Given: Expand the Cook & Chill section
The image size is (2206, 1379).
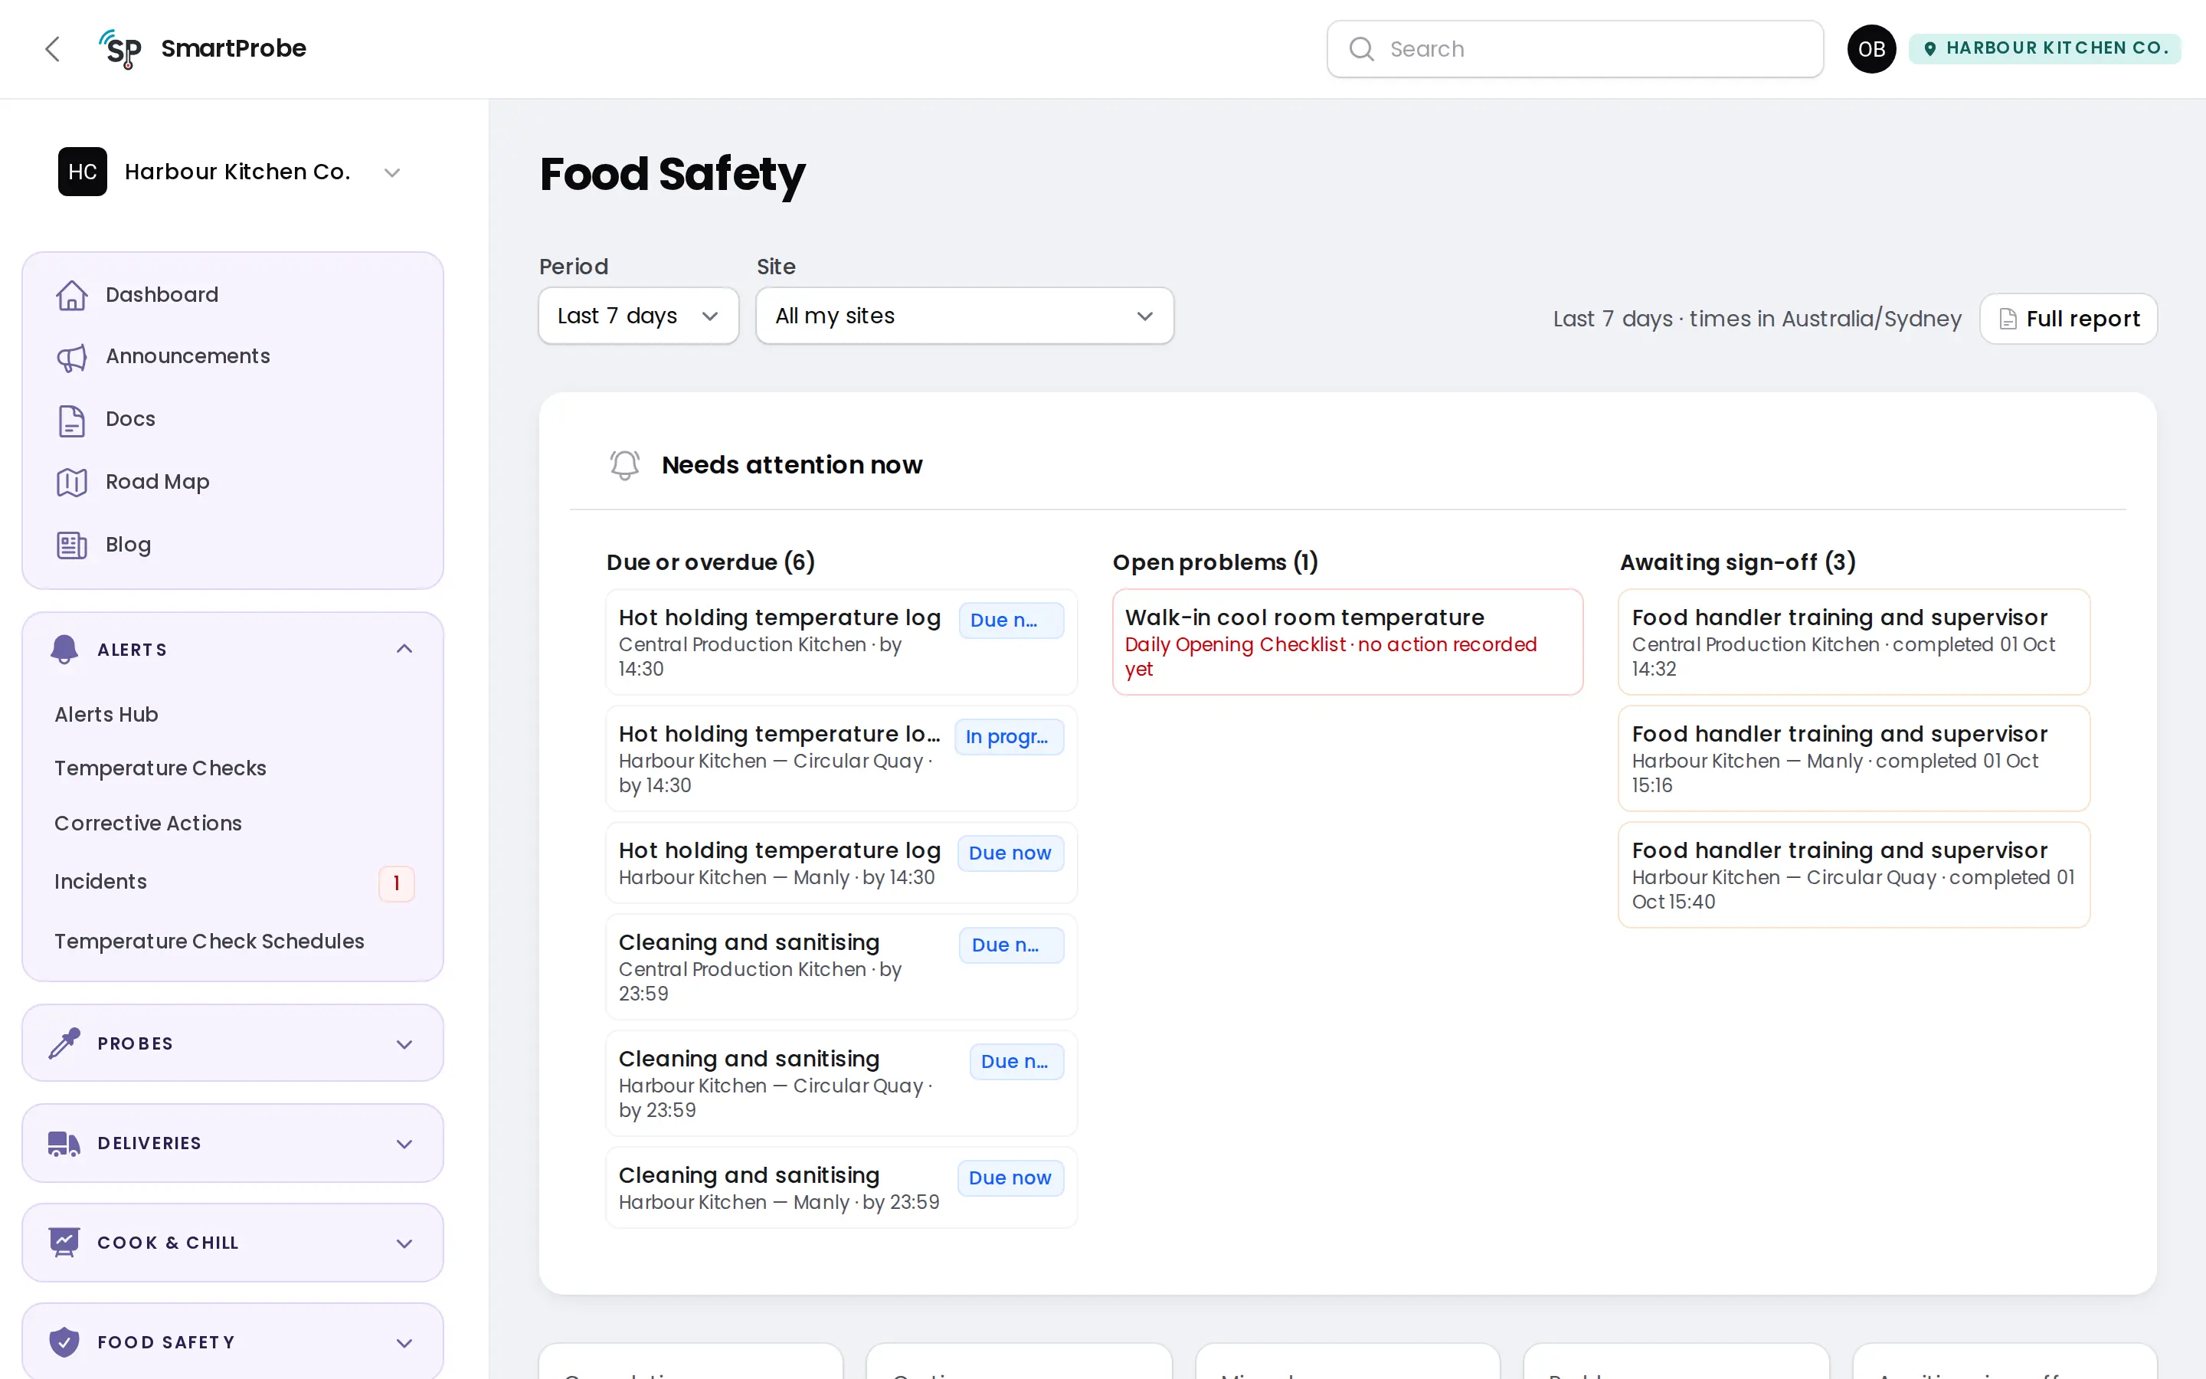Looking at the screenshot, I should (232, 1242).
